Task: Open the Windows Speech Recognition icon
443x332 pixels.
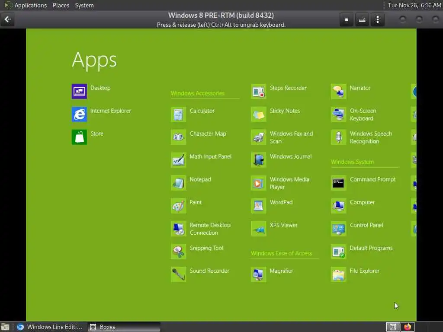Action: pyautogui.click(x=338, y=137)
